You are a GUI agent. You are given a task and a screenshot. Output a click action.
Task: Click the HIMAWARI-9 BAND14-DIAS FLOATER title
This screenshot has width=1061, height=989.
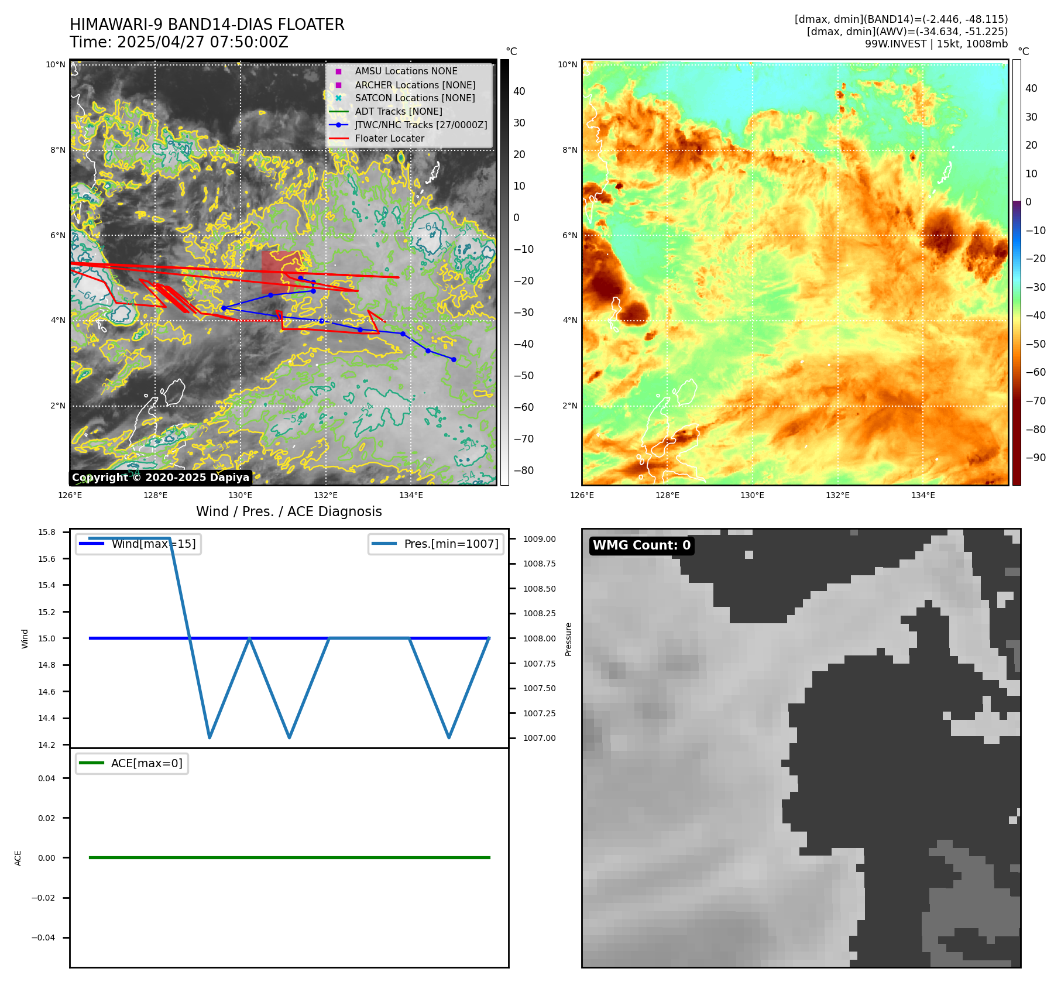(207, 25)
